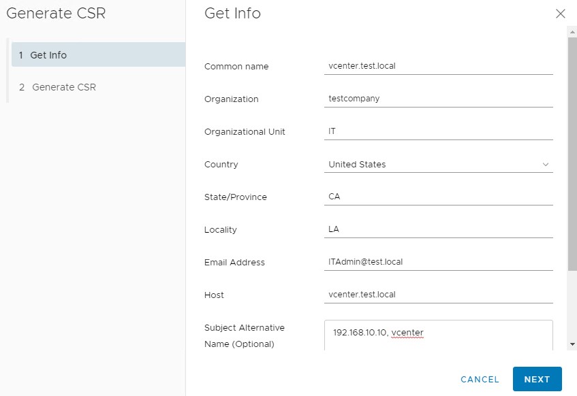Viewport: 577px width, 396px height.
Task: Click the Host label
Action: (x=214, y=295)
